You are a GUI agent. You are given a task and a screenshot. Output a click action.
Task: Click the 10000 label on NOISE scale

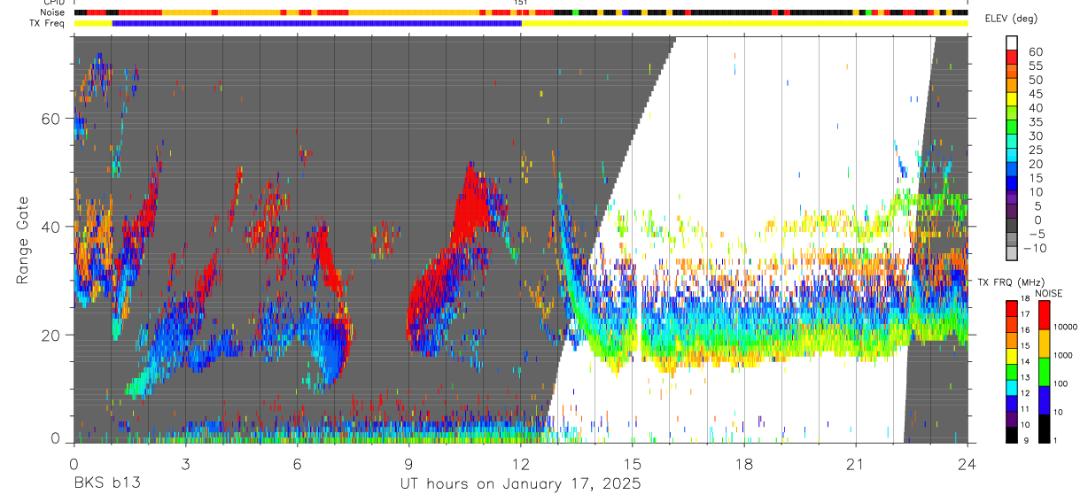(1064, 328)
